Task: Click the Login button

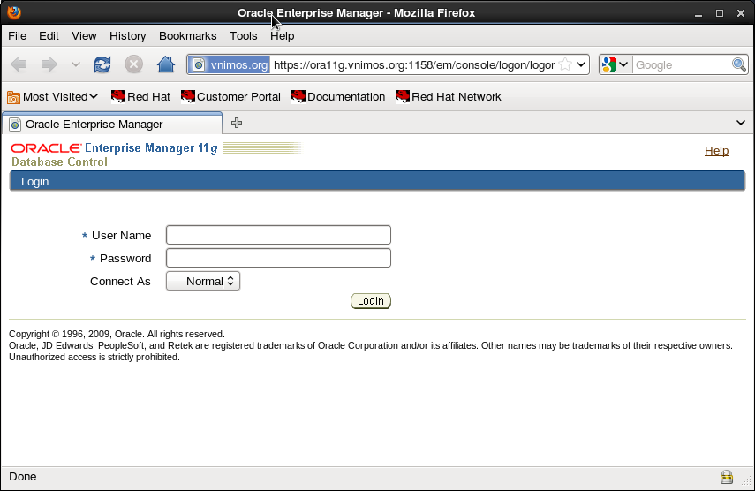Action: 370,301
